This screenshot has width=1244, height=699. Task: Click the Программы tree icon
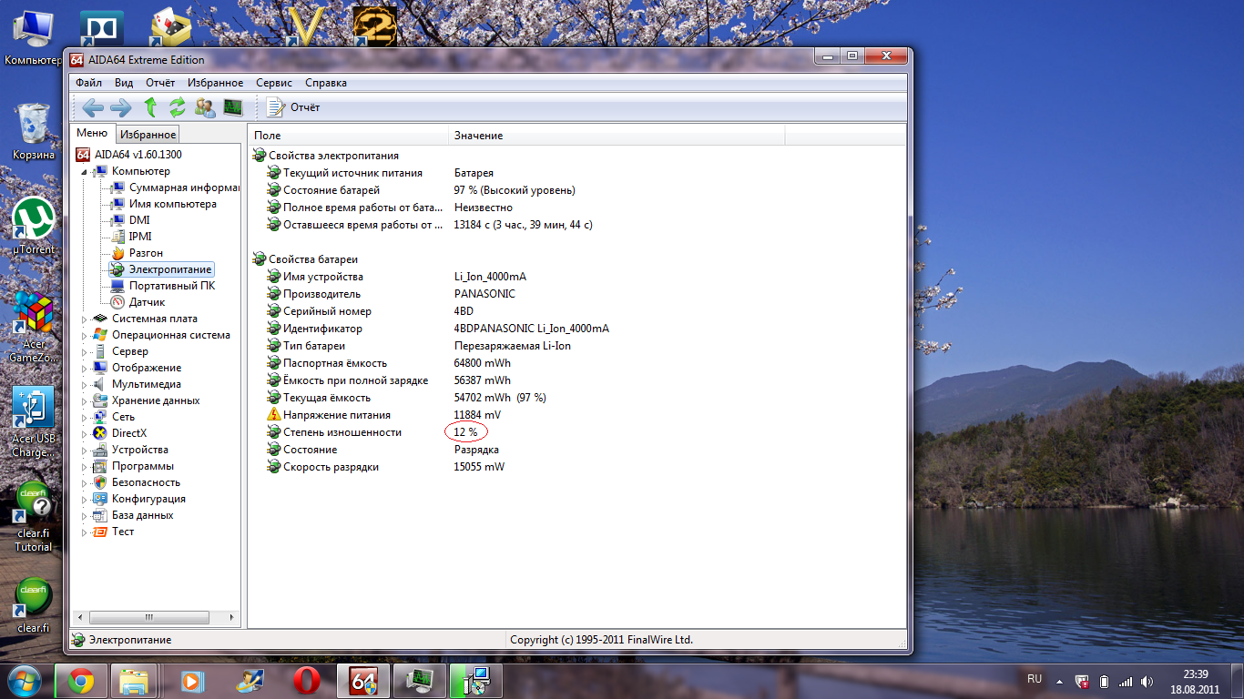pos(100,466)
